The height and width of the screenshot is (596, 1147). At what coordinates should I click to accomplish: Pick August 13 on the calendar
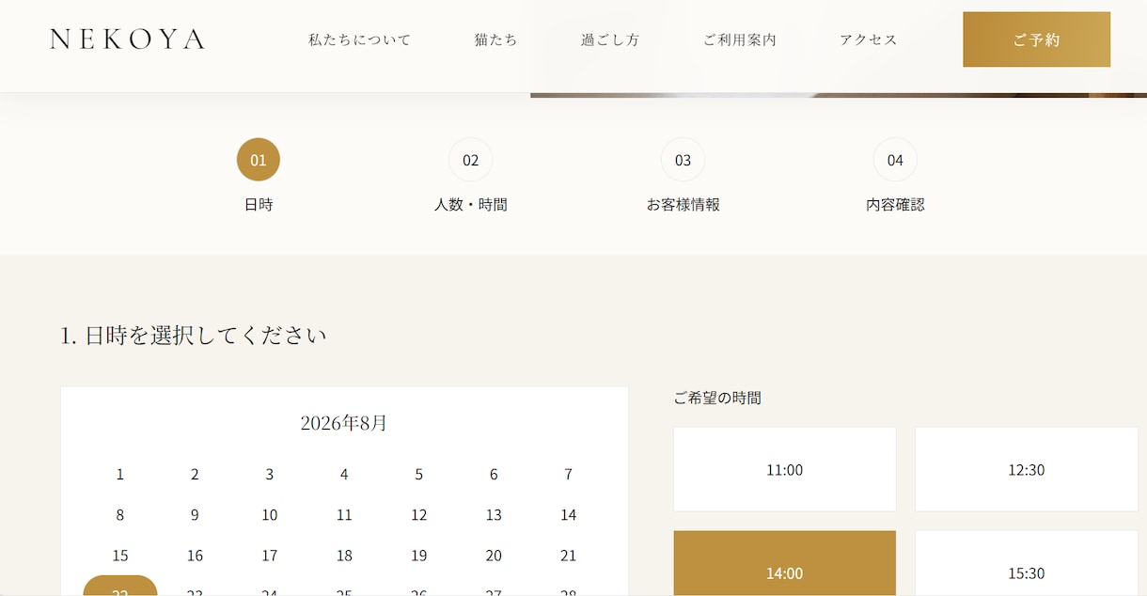tap(494, 515)
